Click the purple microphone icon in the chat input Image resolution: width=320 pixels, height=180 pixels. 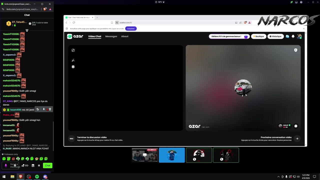point(6,165)
